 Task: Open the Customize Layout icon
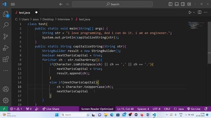189,4
